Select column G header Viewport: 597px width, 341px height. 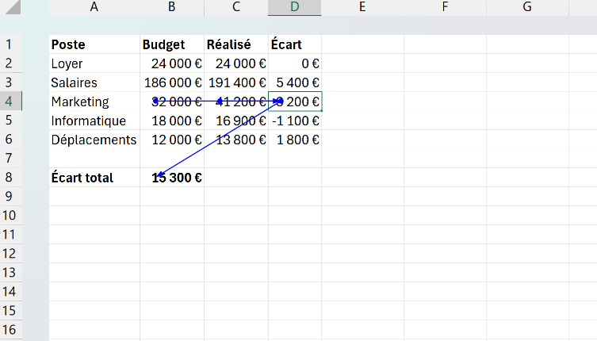527,7
